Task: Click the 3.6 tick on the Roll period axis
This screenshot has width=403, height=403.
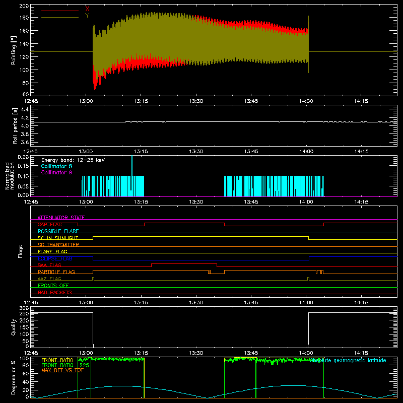Action: [x=25, y=142]
